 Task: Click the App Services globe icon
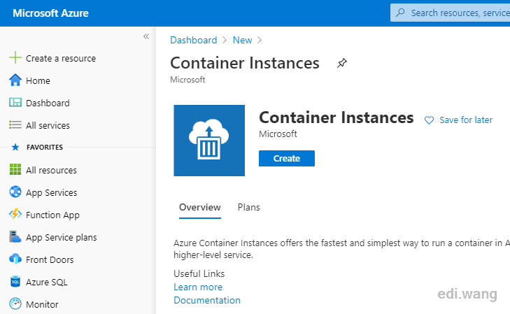[15, 192]
